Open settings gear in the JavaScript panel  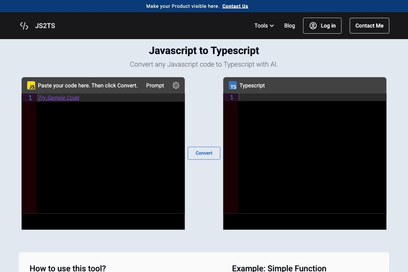176,85
